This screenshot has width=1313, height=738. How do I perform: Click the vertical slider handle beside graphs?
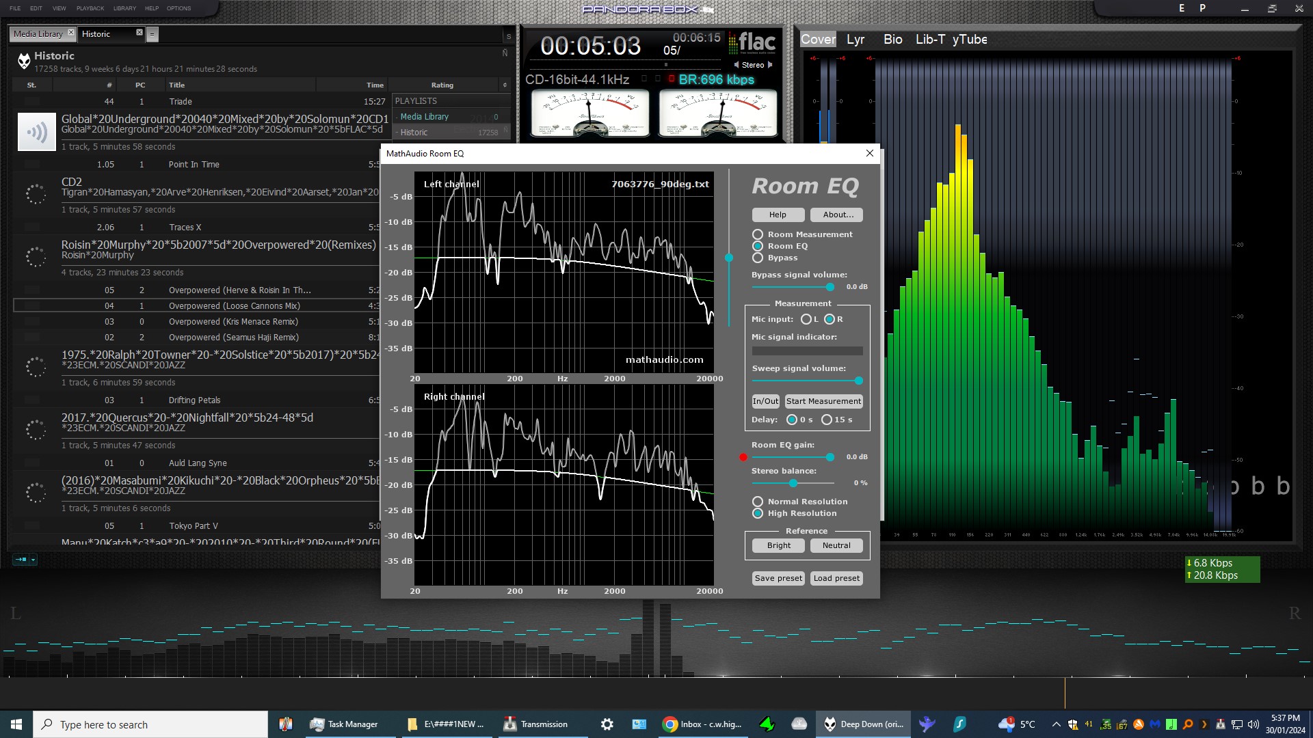tap(729, 258)
